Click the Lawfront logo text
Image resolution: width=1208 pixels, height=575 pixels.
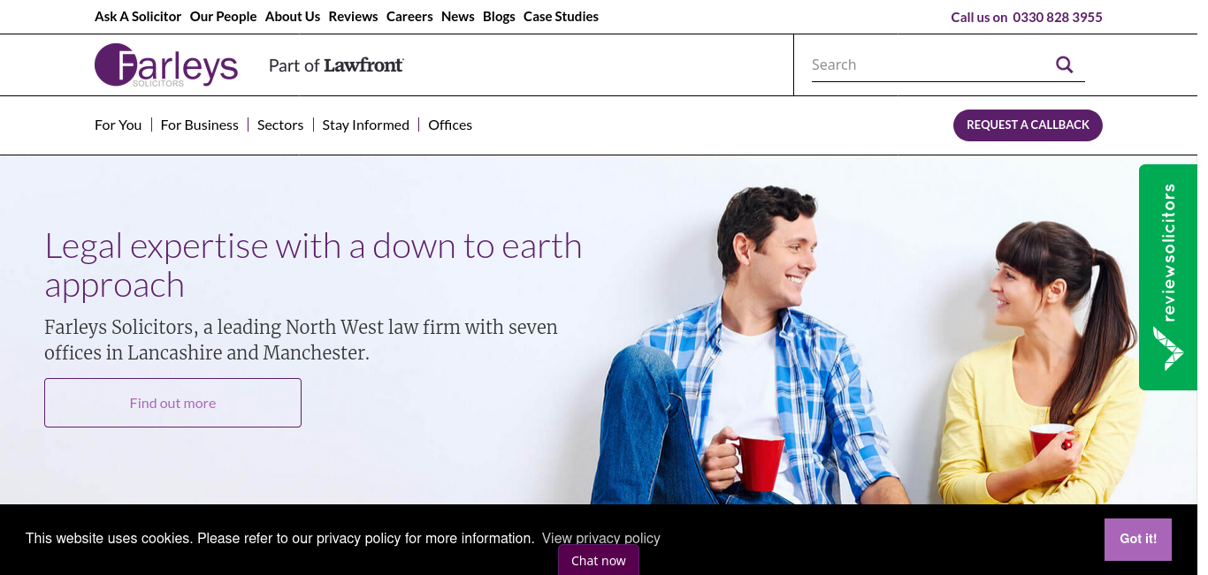(363, 65)
